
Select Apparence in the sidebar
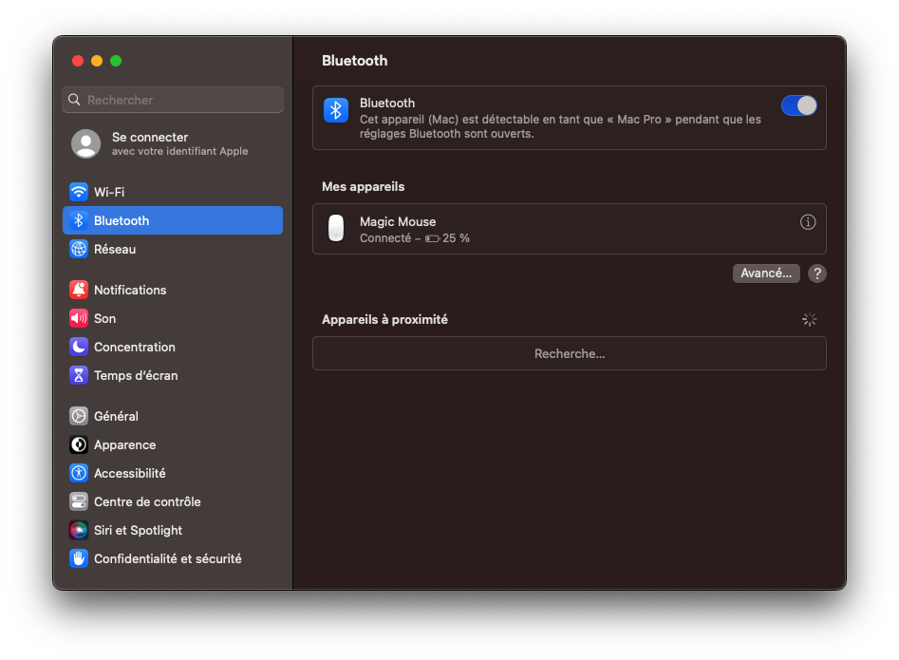124,444
